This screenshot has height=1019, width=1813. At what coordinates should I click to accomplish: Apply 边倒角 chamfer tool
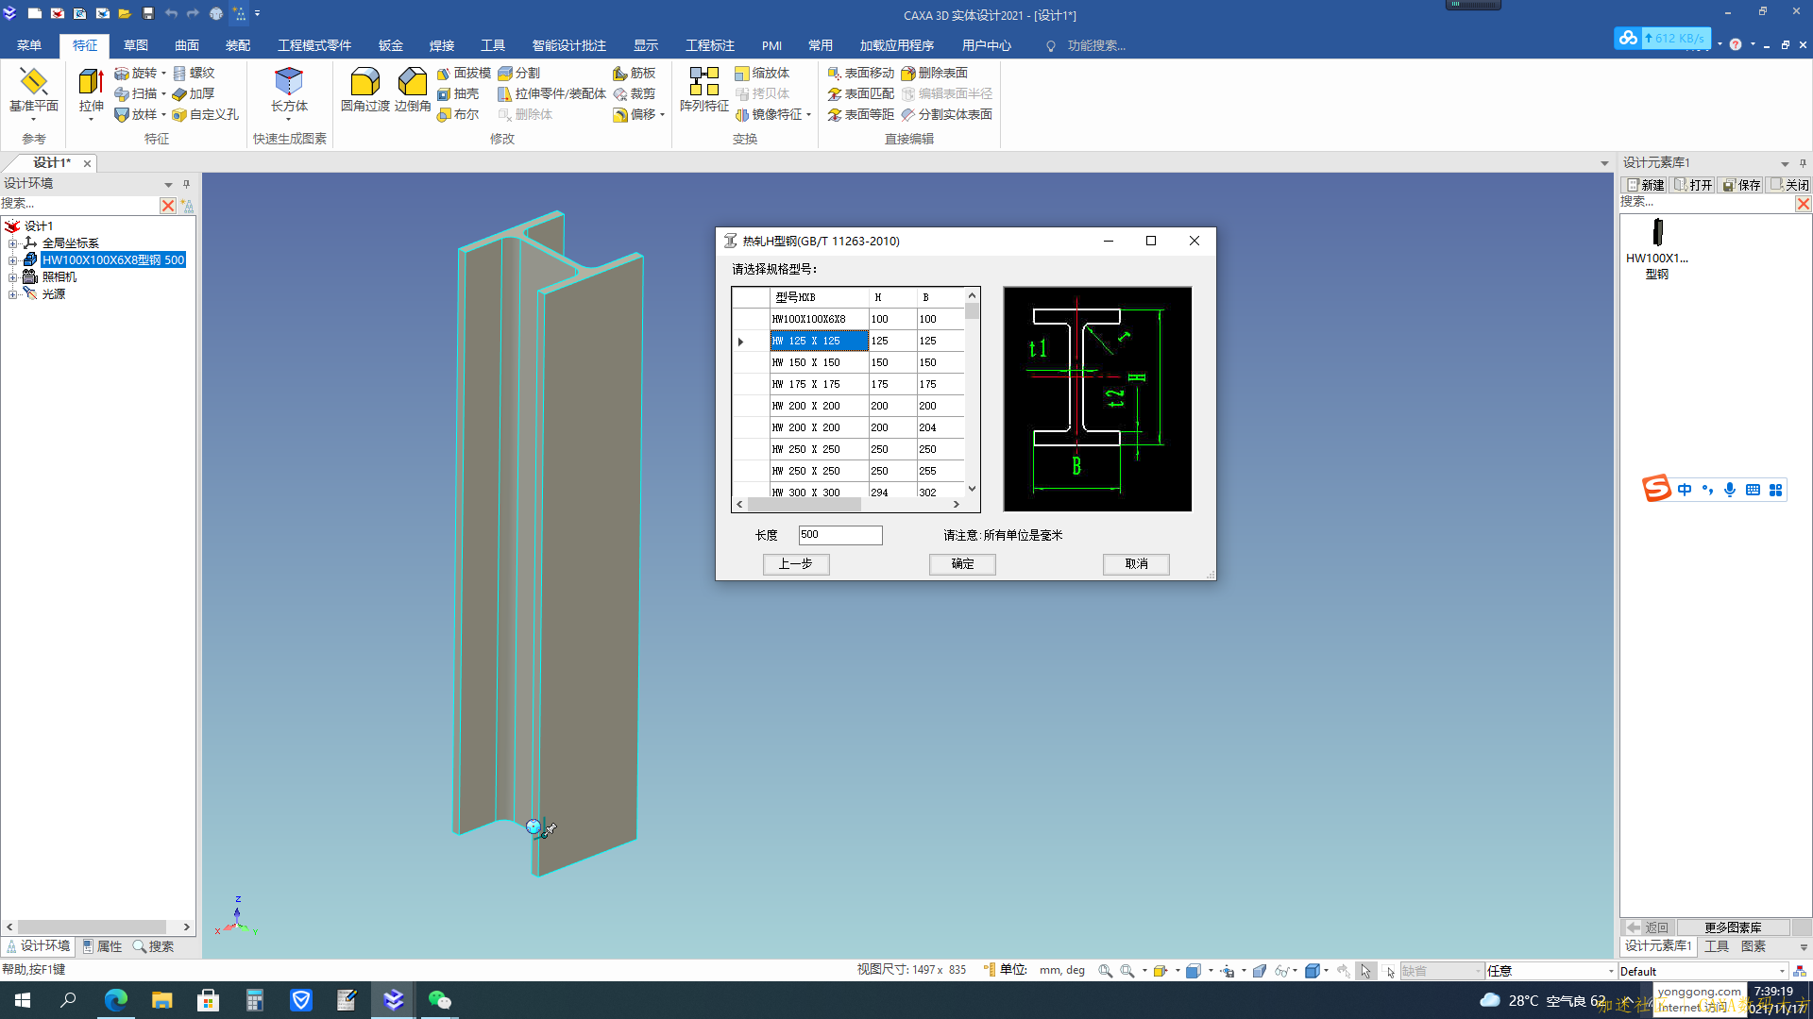[413, 90]
